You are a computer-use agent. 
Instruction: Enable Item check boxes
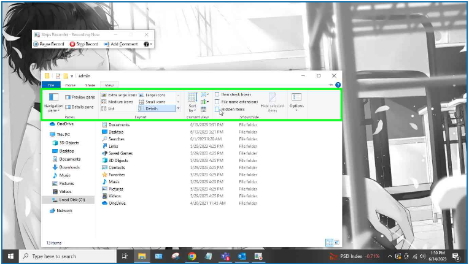217,94
